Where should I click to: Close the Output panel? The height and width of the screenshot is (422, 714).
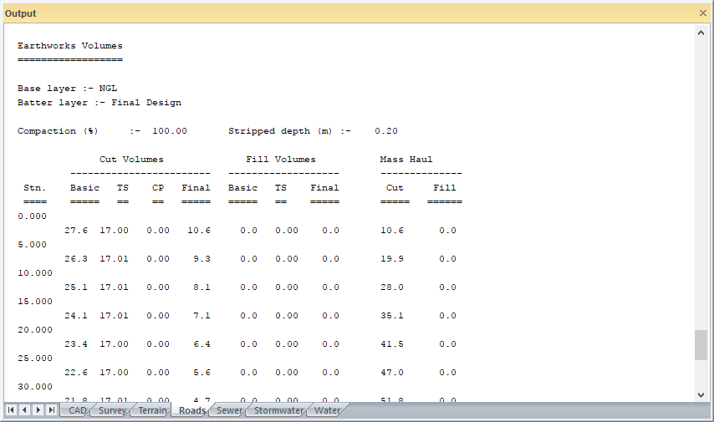[702, 13]
